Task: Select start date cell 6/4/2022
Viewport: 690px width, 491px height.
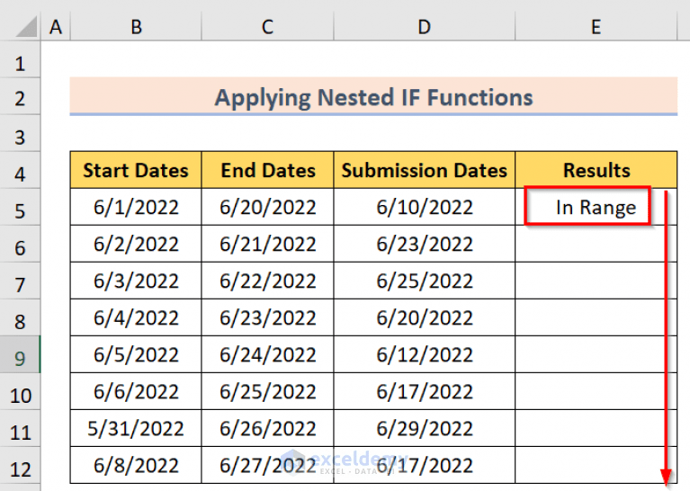Action: (x=136, y=318)
